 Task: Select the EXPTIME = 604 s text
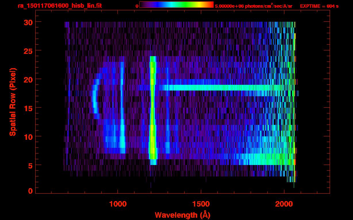319,6
